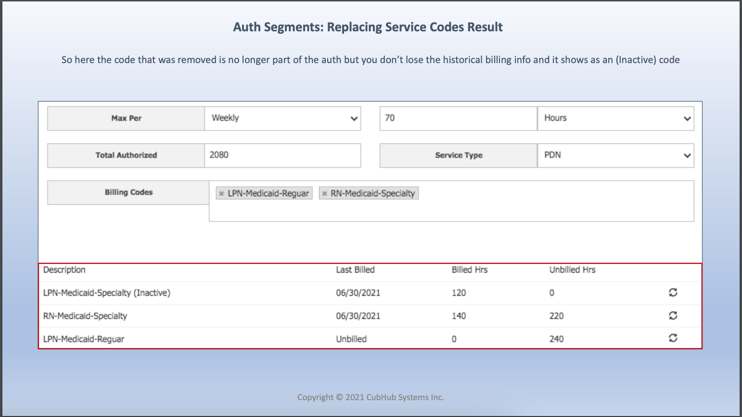Remove LPN-Medicaid-Reguar billing code tag
Screen dimensions: 742x417
click(x=221, y=194)
